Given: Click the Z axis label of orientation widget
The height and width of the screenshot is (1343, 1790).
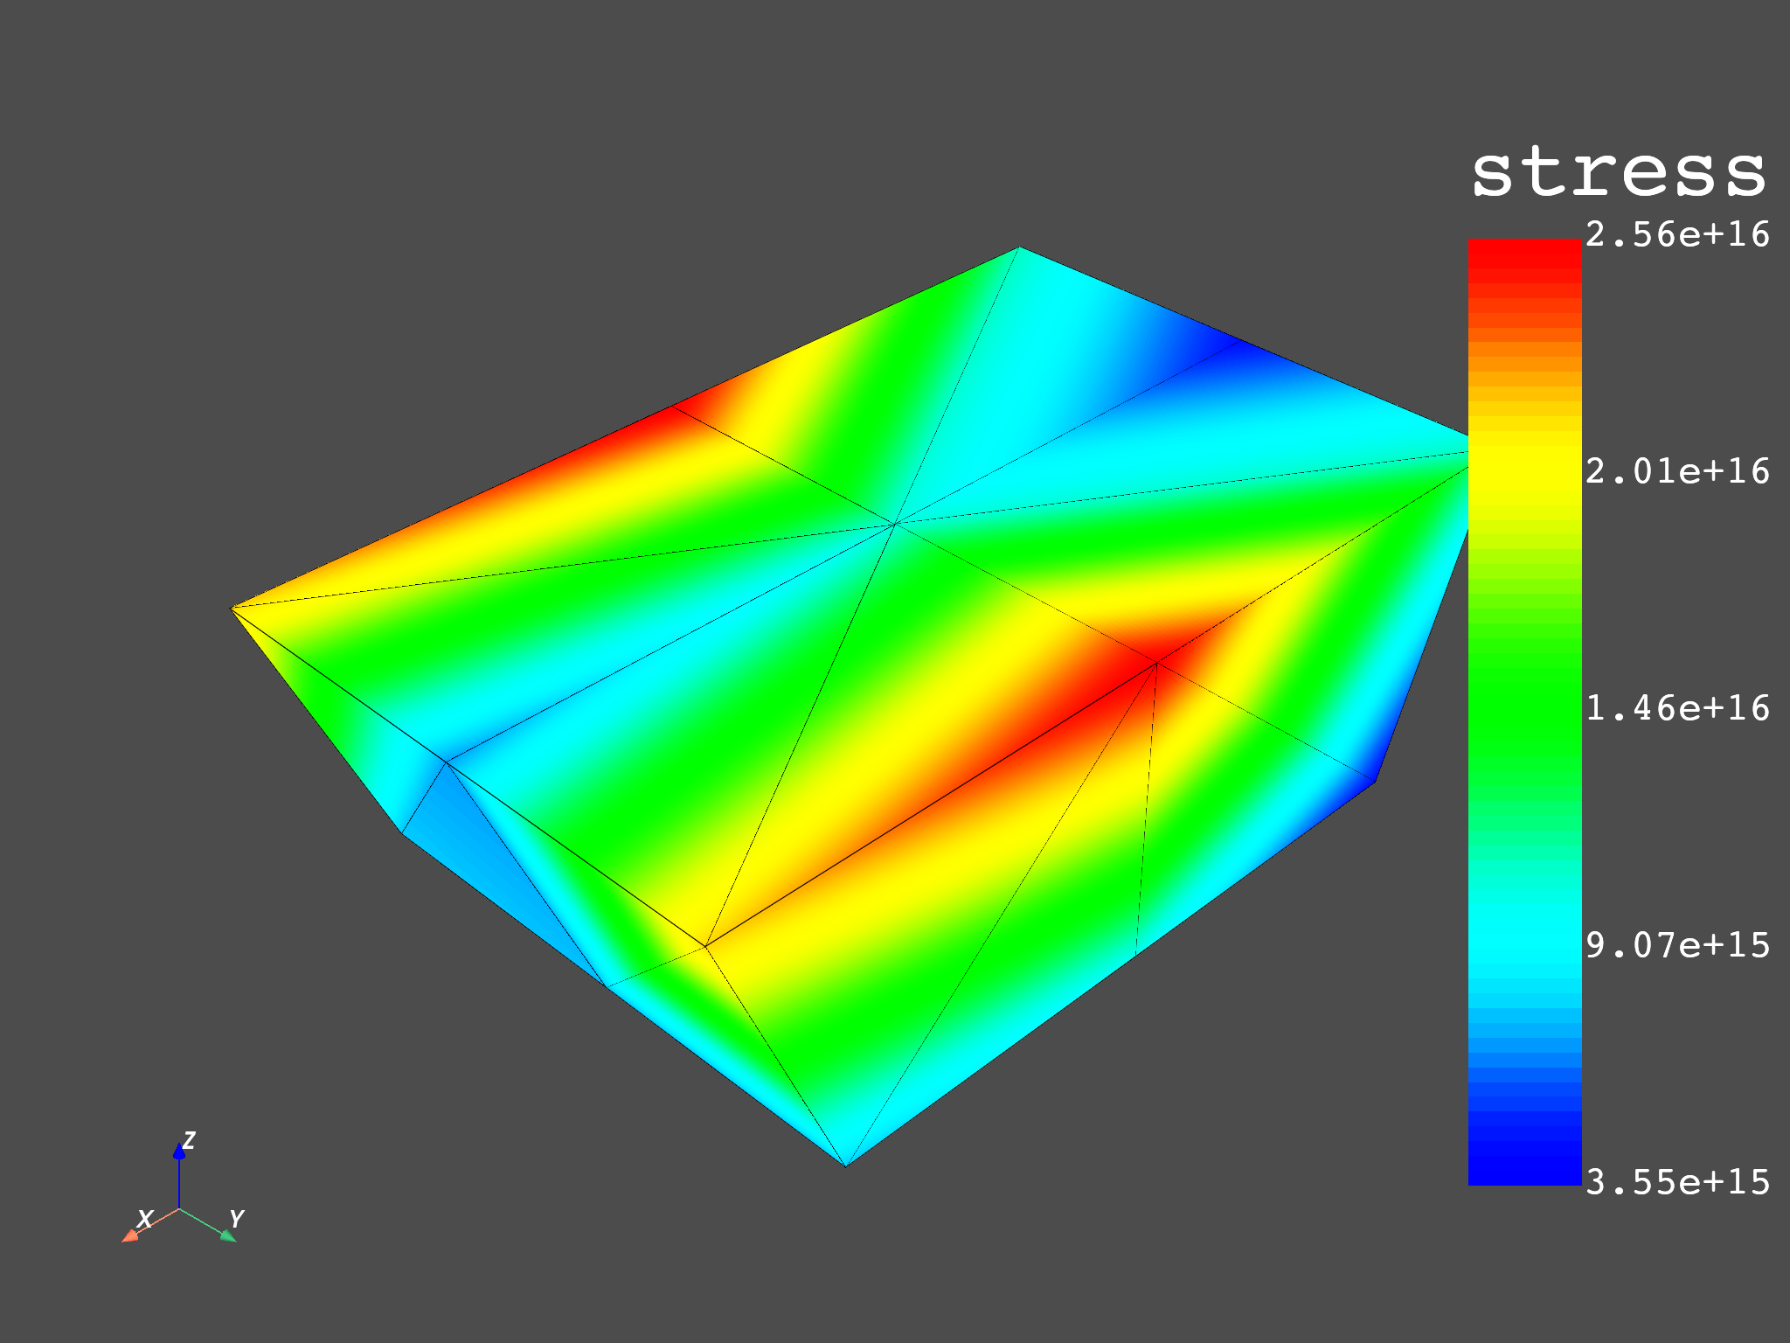Looking at the screenshot, I should 189,1140.
